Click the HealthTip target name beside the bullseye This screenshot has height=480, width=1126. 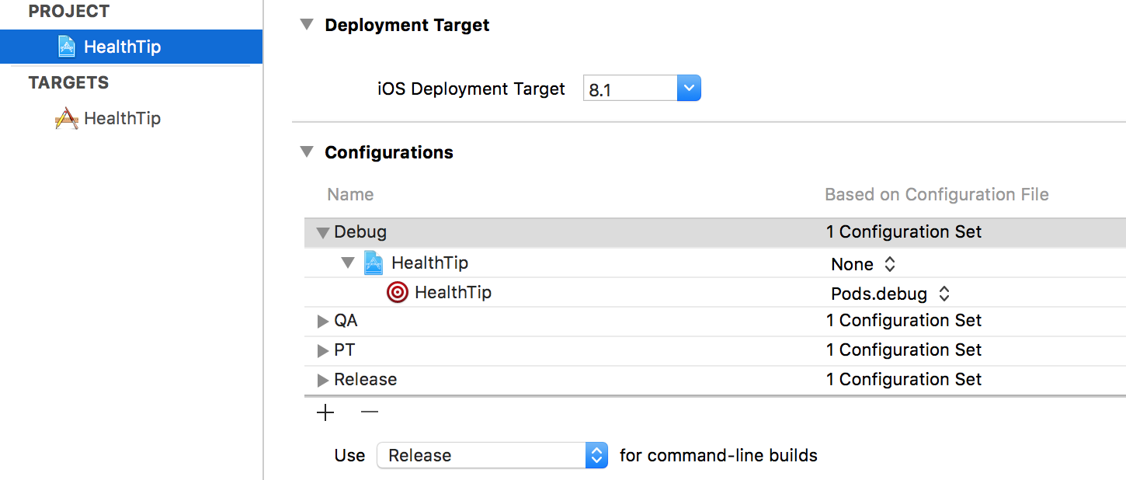point(453,292)
